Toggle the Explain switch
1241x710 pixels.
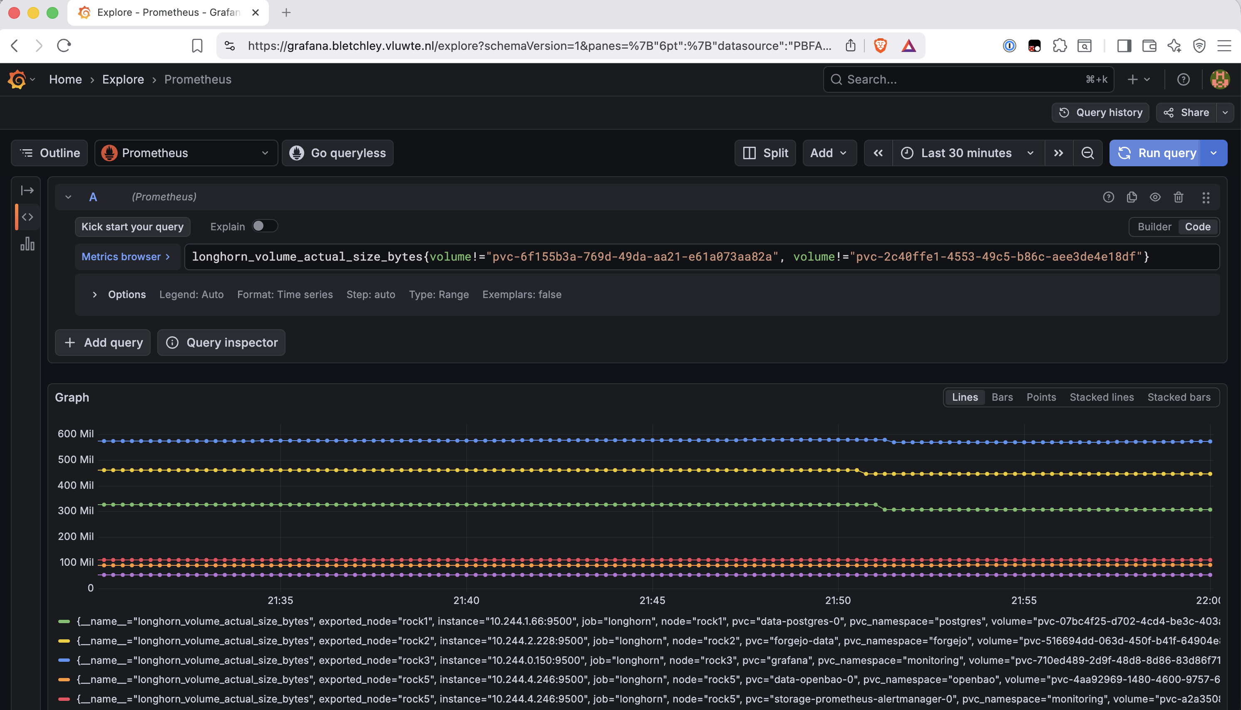click(x=265, y=226)
